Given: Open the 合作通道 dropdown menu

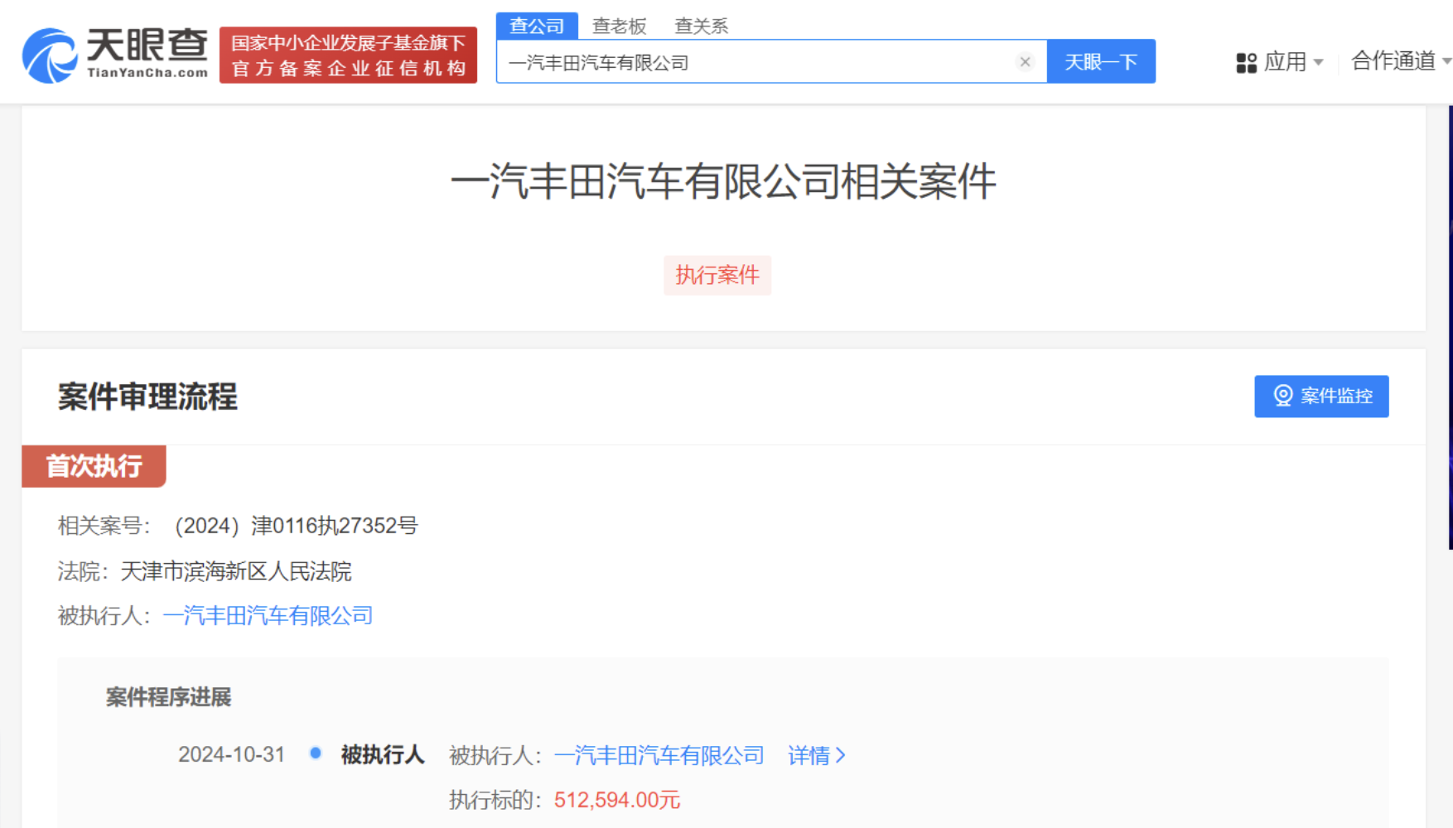Looking at the screenshot, I should [1400, 61].
